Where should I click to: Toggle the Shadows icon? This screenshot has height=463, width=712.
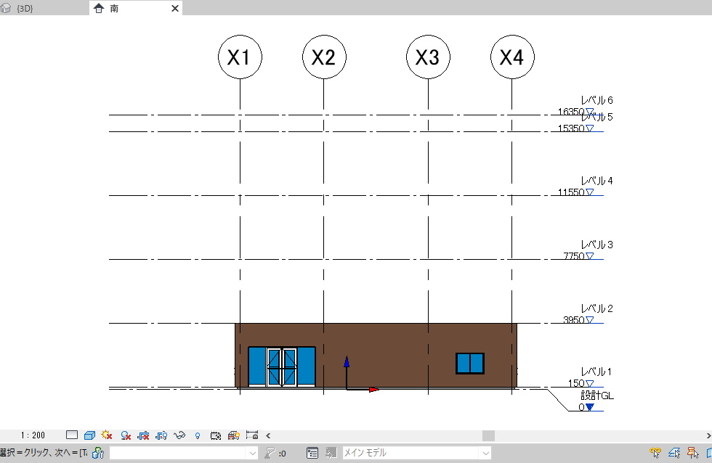pos(126,435)
